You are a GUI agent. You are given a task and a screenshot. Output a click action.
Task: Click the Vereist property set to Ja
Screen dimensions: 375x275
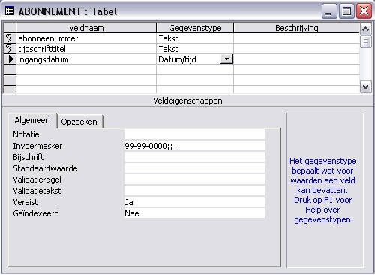(194, 202)
